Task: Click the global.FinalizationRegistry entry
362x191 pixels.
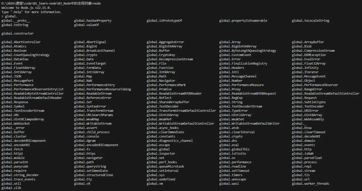Action: tap(243, 64)
